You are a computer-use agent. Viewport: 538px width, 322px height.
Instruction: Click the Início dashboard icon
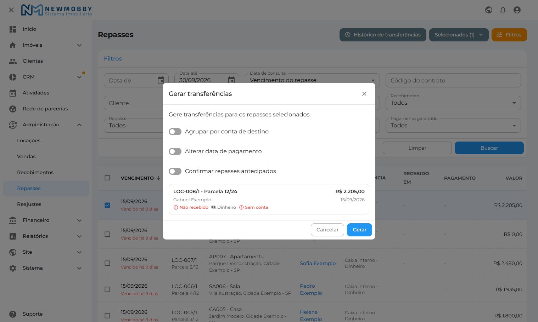[13, 29]
